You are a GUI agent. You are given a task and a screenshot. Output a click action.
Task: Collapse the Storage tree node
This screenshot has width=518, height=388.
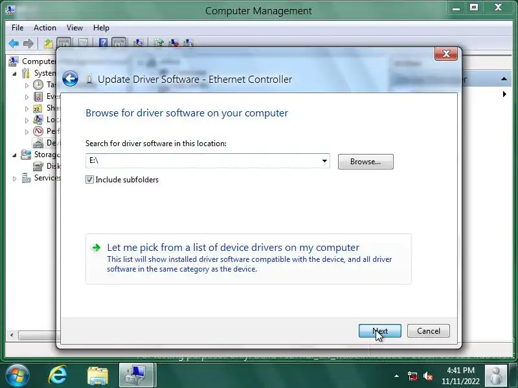click(14, 155)
